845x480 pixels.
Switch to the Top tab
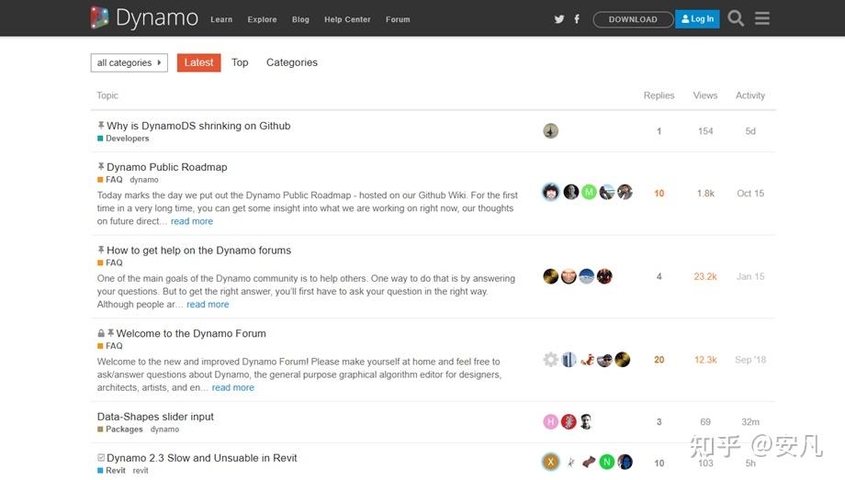point(240,62)
